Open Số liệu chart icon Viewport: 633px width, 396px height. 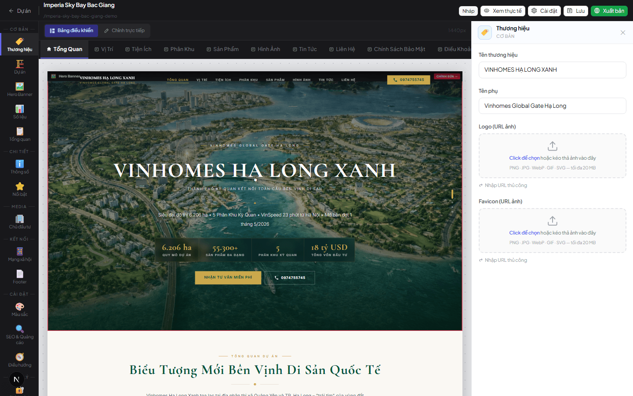click(19, 112)
